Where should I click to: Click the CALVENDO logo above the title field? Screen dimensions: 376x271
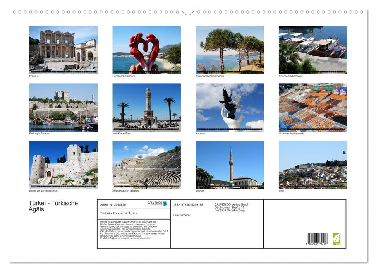tap(155, 203)
